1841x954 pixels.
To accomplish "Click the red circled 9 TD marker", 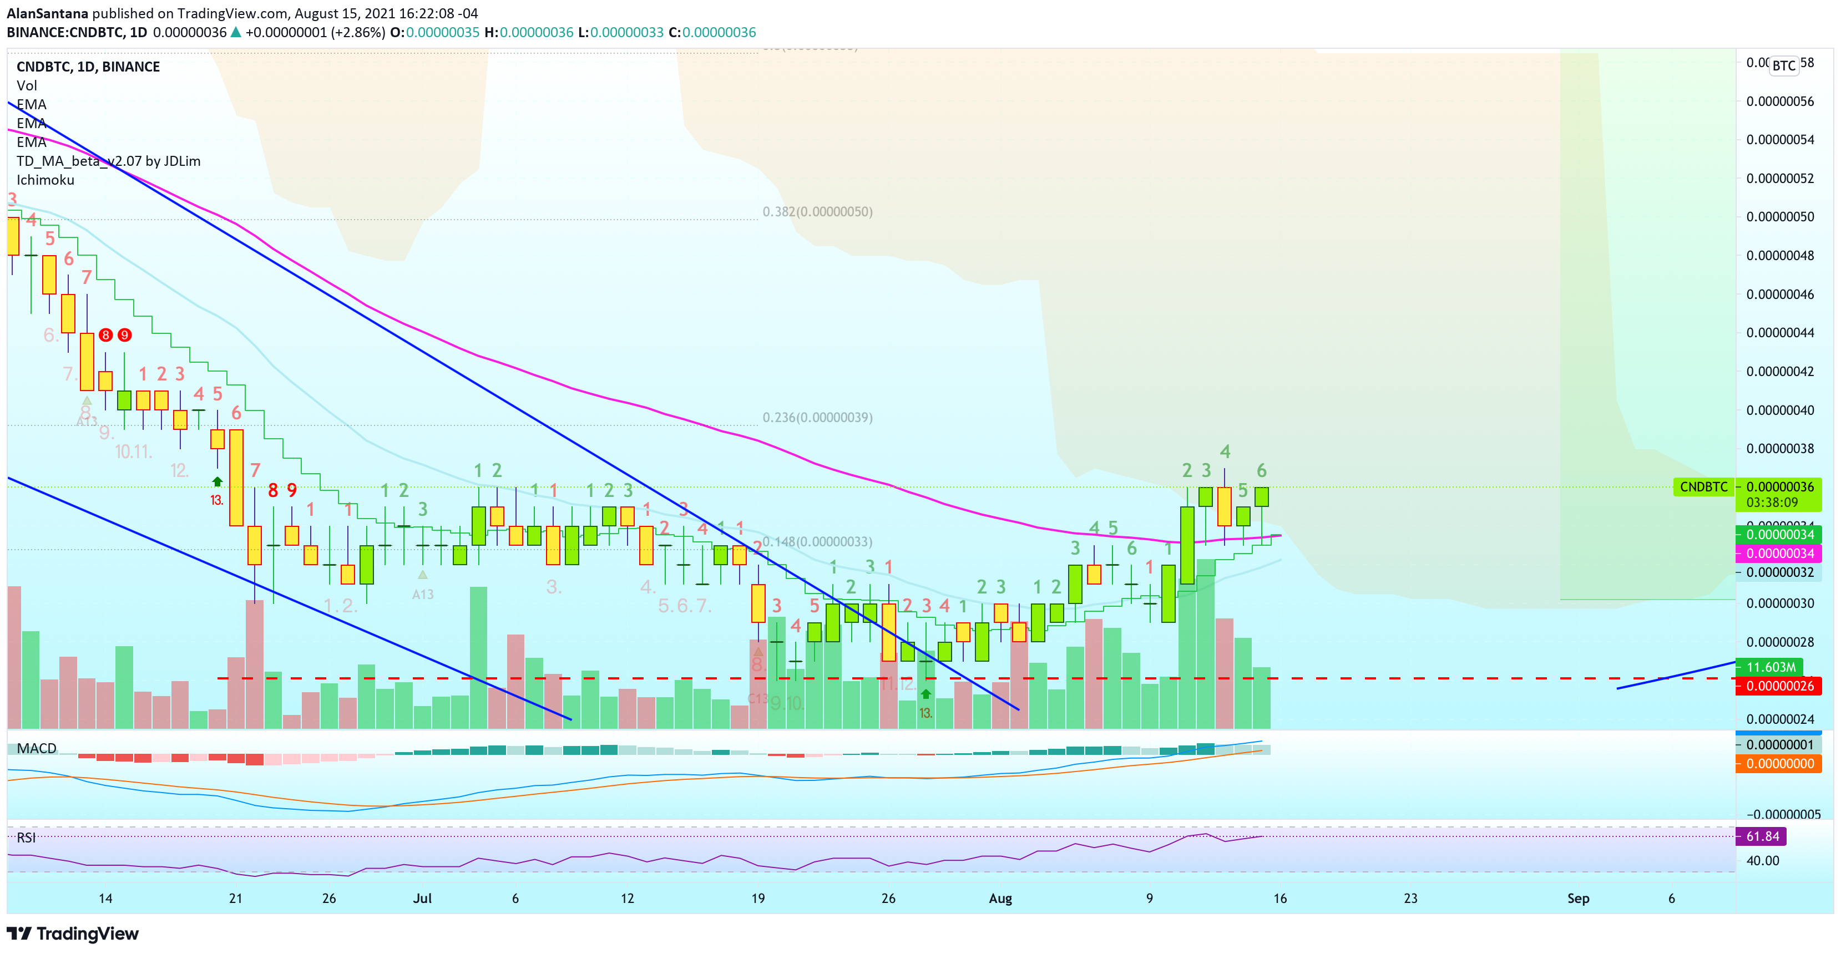I will [x=124, y=334].
